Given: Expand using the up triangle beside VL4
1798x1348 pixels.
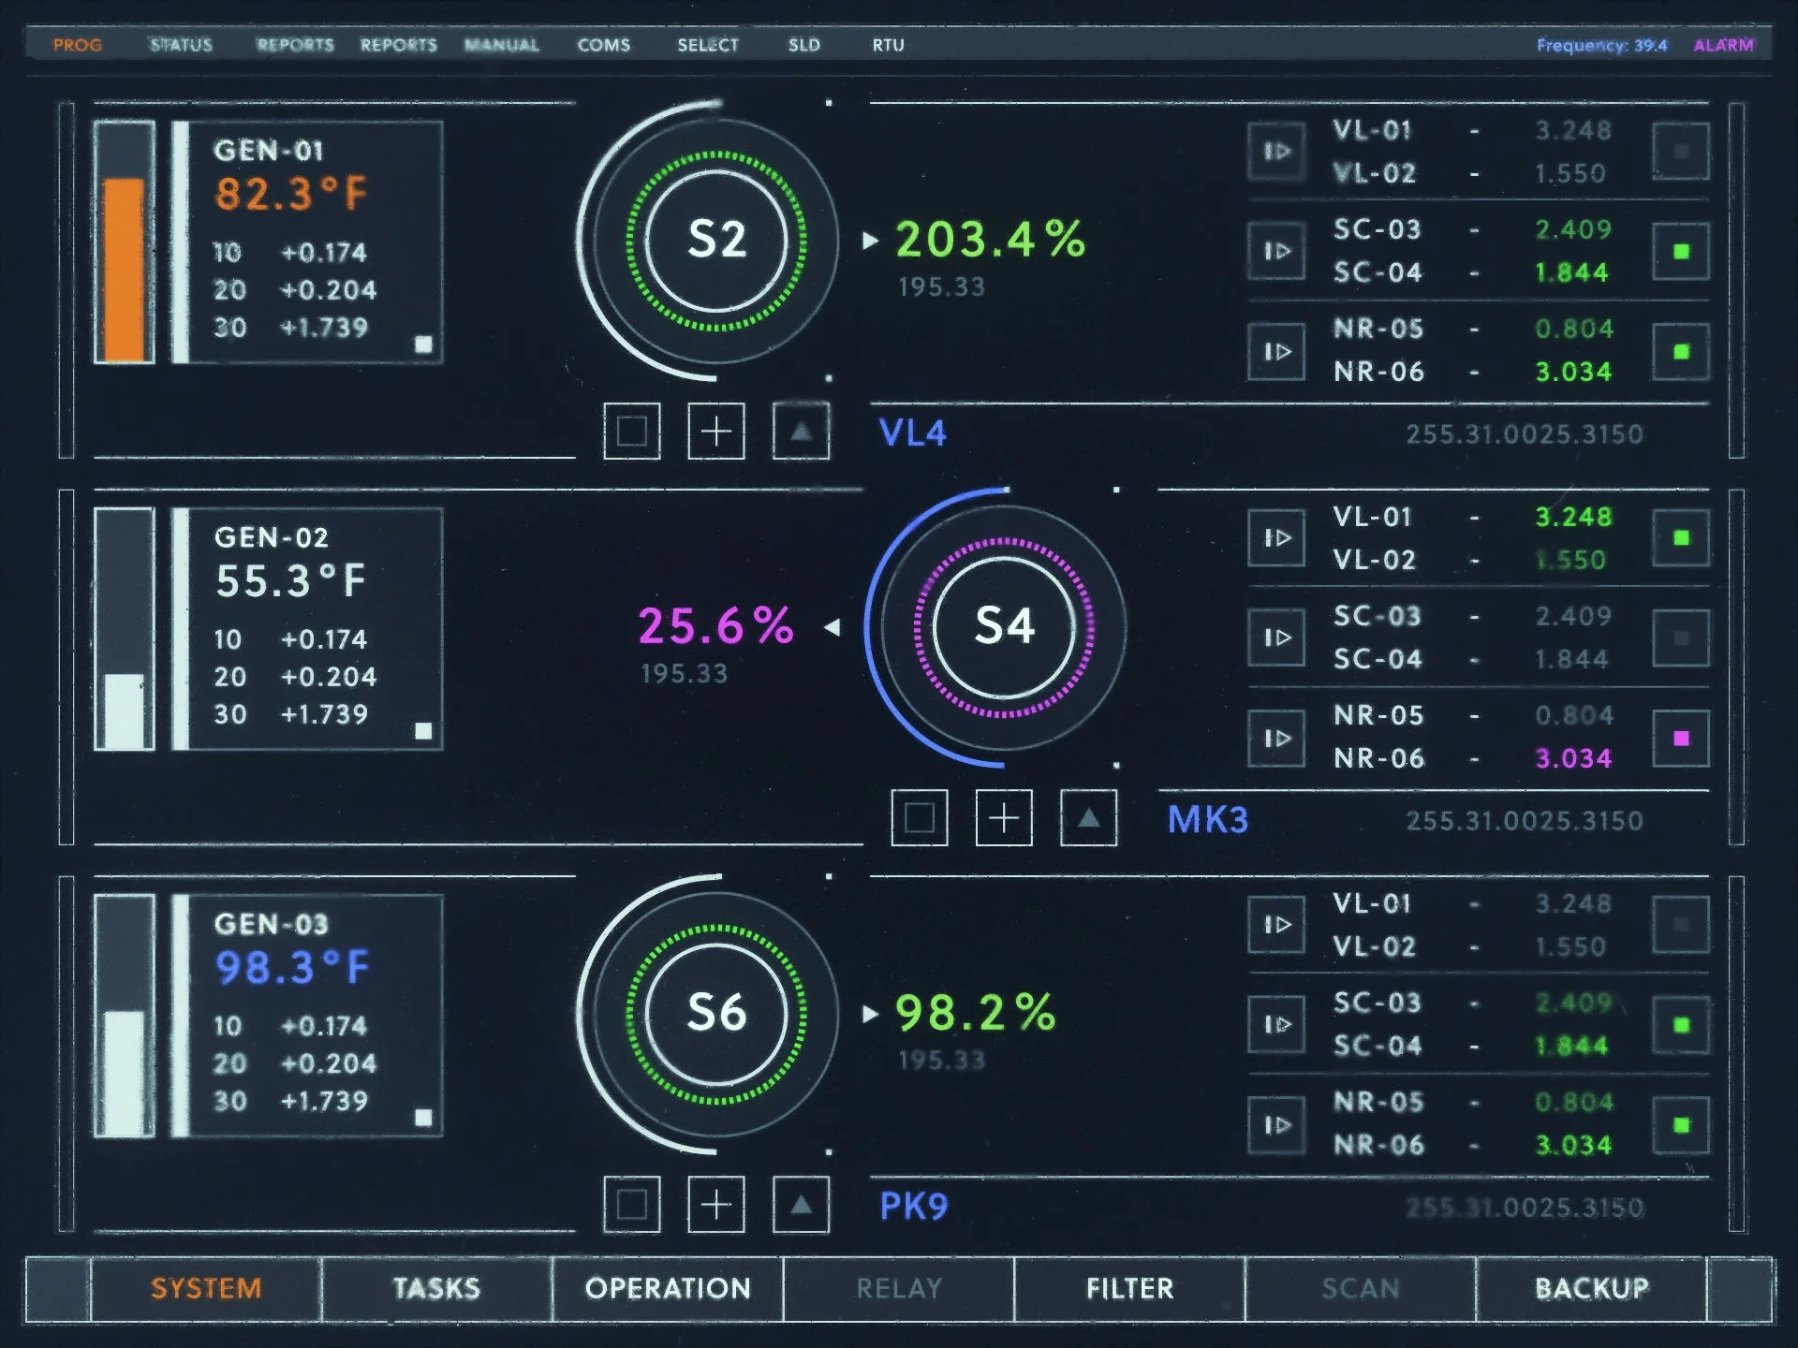Looking at the screenshot, I should coord(801,432).
